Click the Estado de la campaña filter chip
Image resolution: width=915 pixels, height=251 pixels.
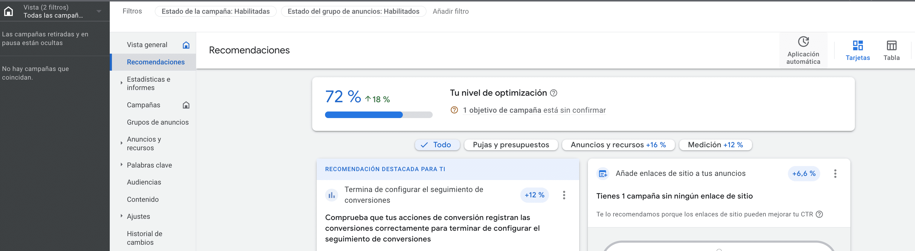(x=215, y=11)
